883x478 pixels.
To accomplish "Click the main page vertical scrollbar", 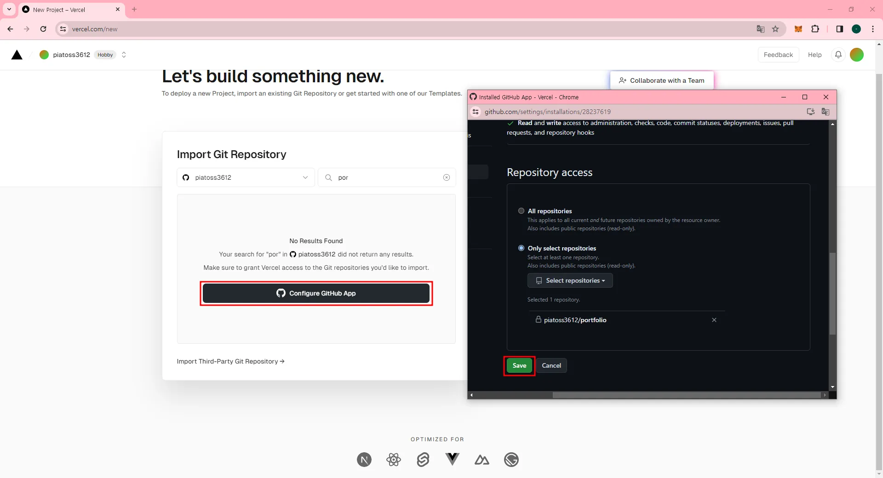I will click(x=879, y=271).
